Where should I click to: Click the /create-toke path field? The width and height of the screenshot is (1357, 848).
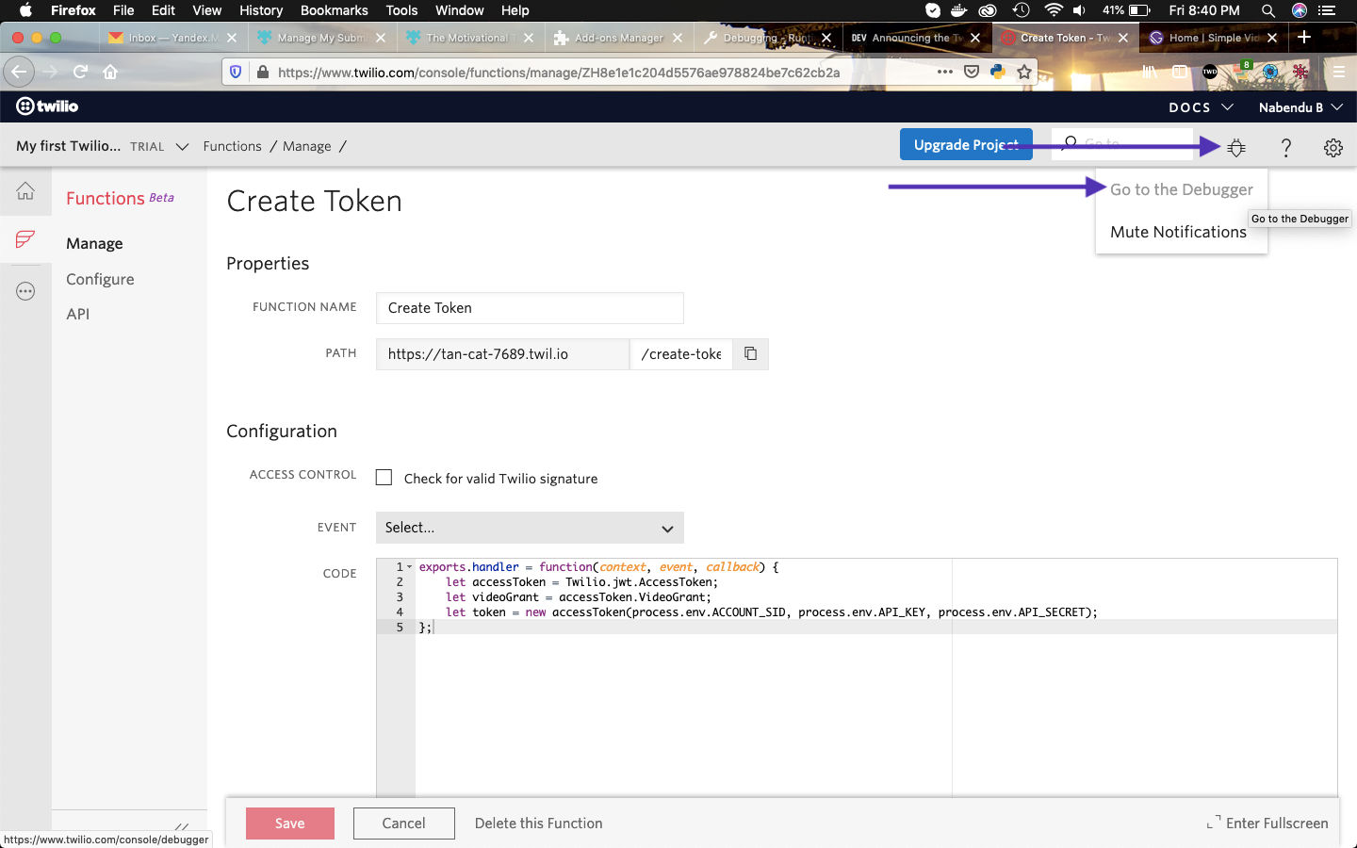(x=680, y=354)
